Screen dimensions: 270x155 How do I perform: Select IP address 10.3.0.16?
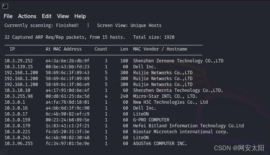point(16,108)
